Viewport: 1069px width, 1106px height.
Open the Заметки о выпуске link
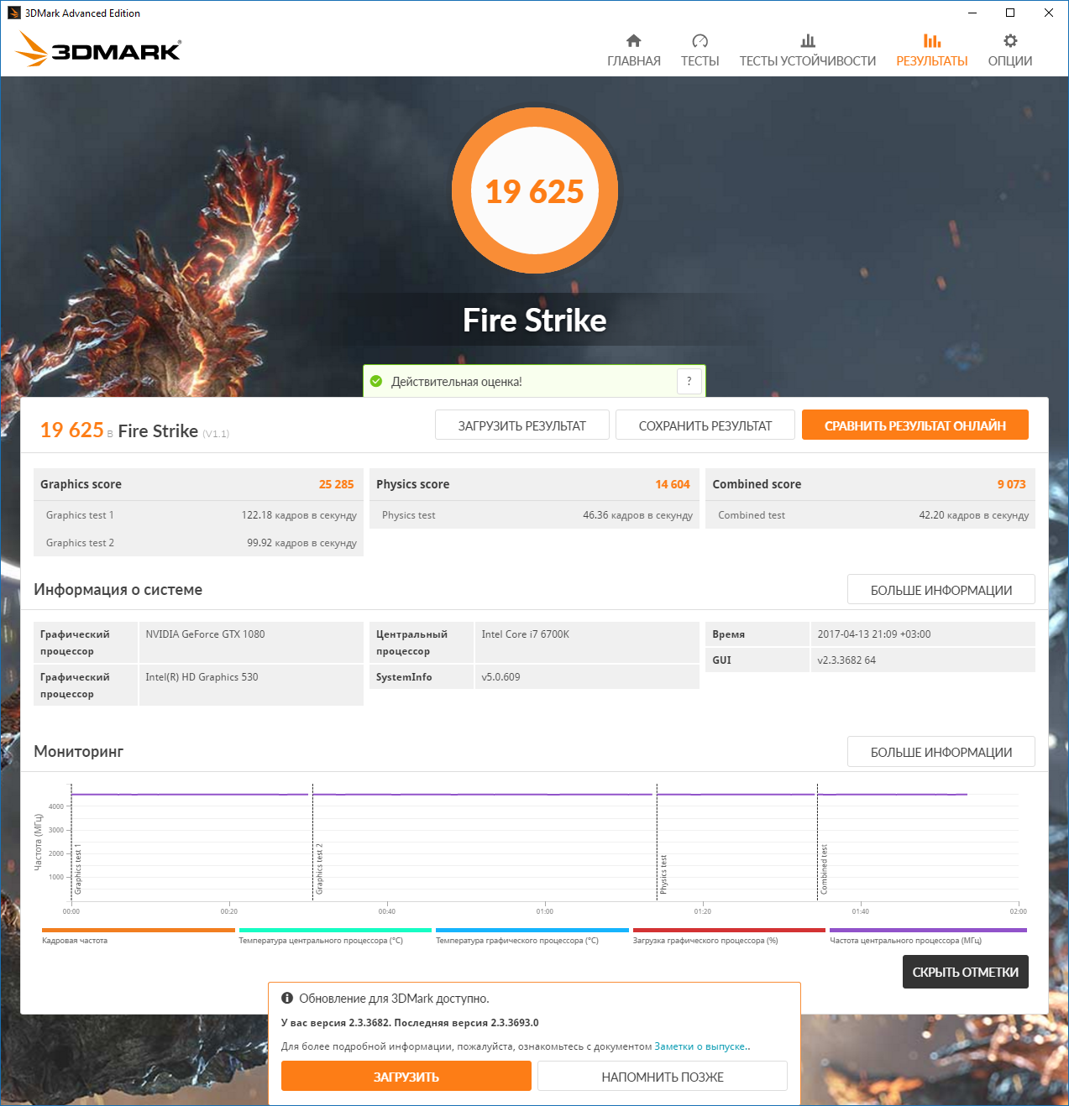point(701,1046)
